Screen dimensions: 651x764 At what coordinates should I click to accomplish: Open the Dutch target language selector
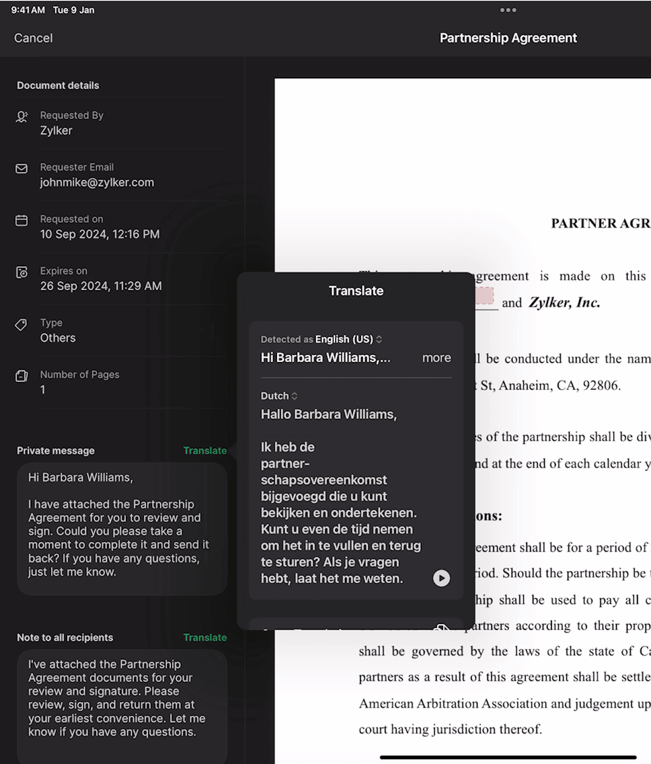[x=279, y=396]
